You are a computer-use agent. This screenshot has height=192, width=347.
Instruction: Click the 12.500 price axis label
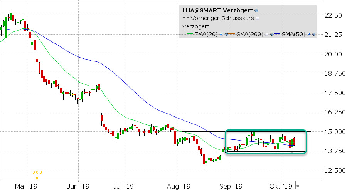tap(335, 170)
